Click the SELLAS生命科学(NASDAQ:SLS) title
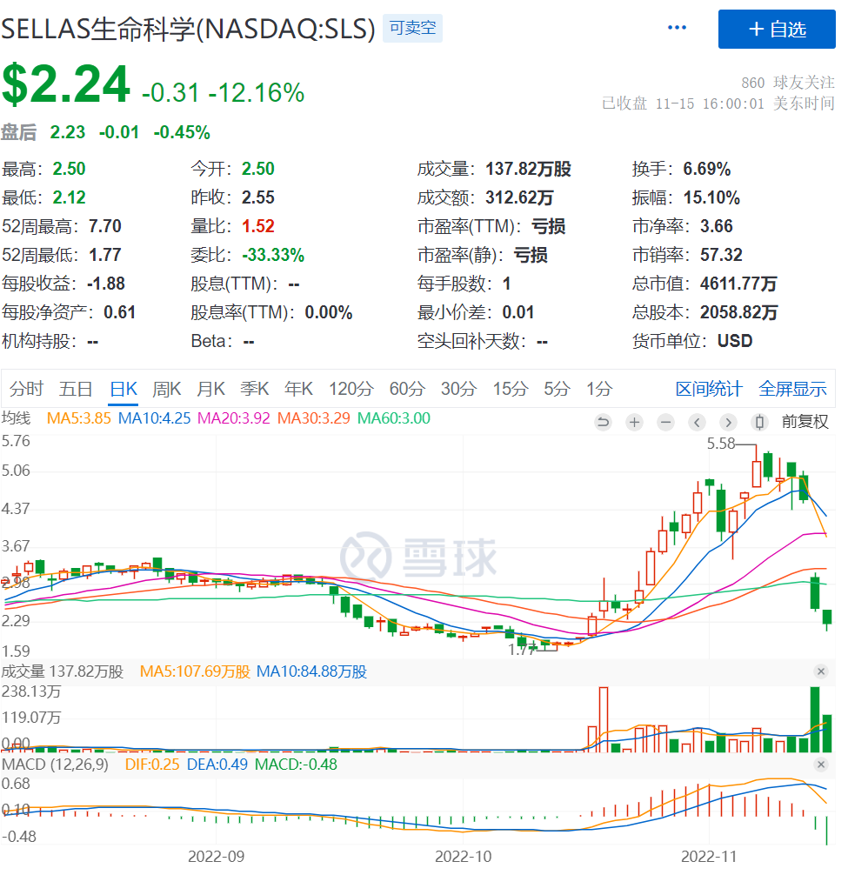 pyautogui.click(x=188, y=29)
